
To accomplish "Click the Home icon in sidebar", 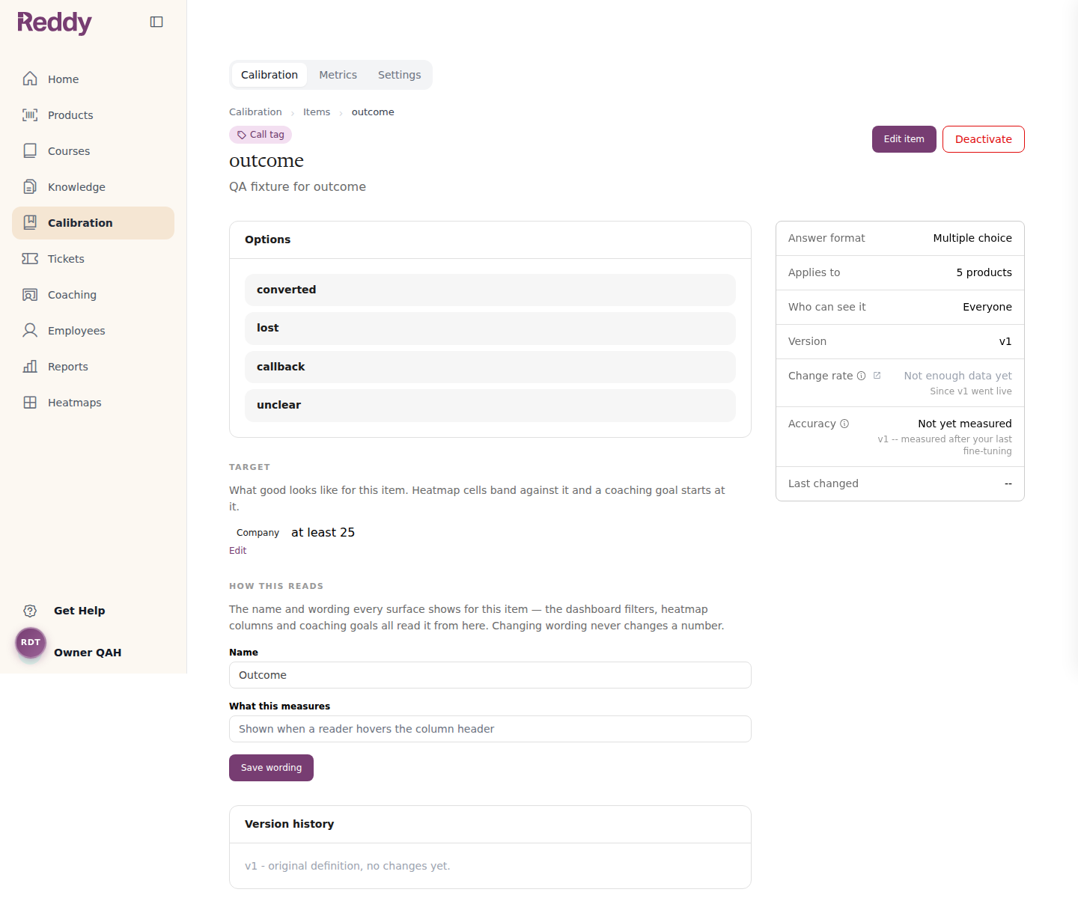I will point(30,79).
